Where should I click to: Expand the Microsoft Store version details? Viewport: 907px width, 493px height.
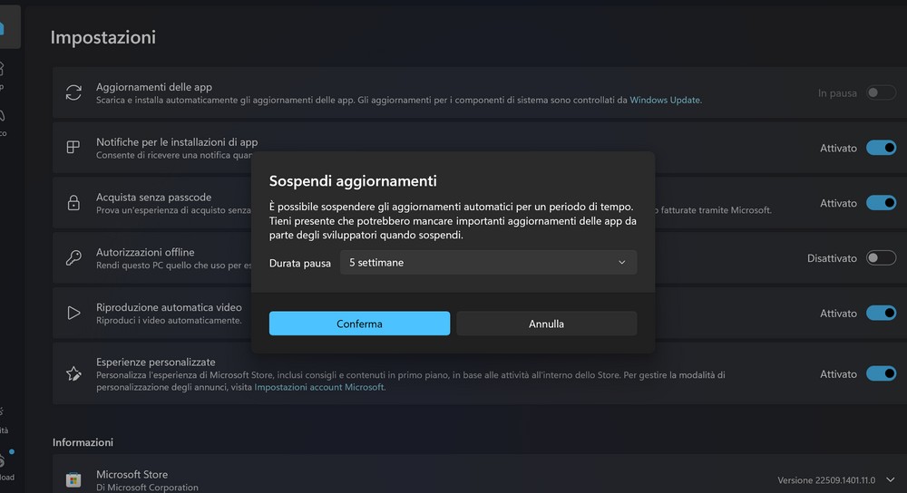point(892,479)
